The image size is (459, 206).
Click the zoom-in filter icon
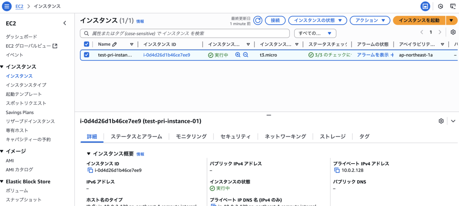point(238,55)
